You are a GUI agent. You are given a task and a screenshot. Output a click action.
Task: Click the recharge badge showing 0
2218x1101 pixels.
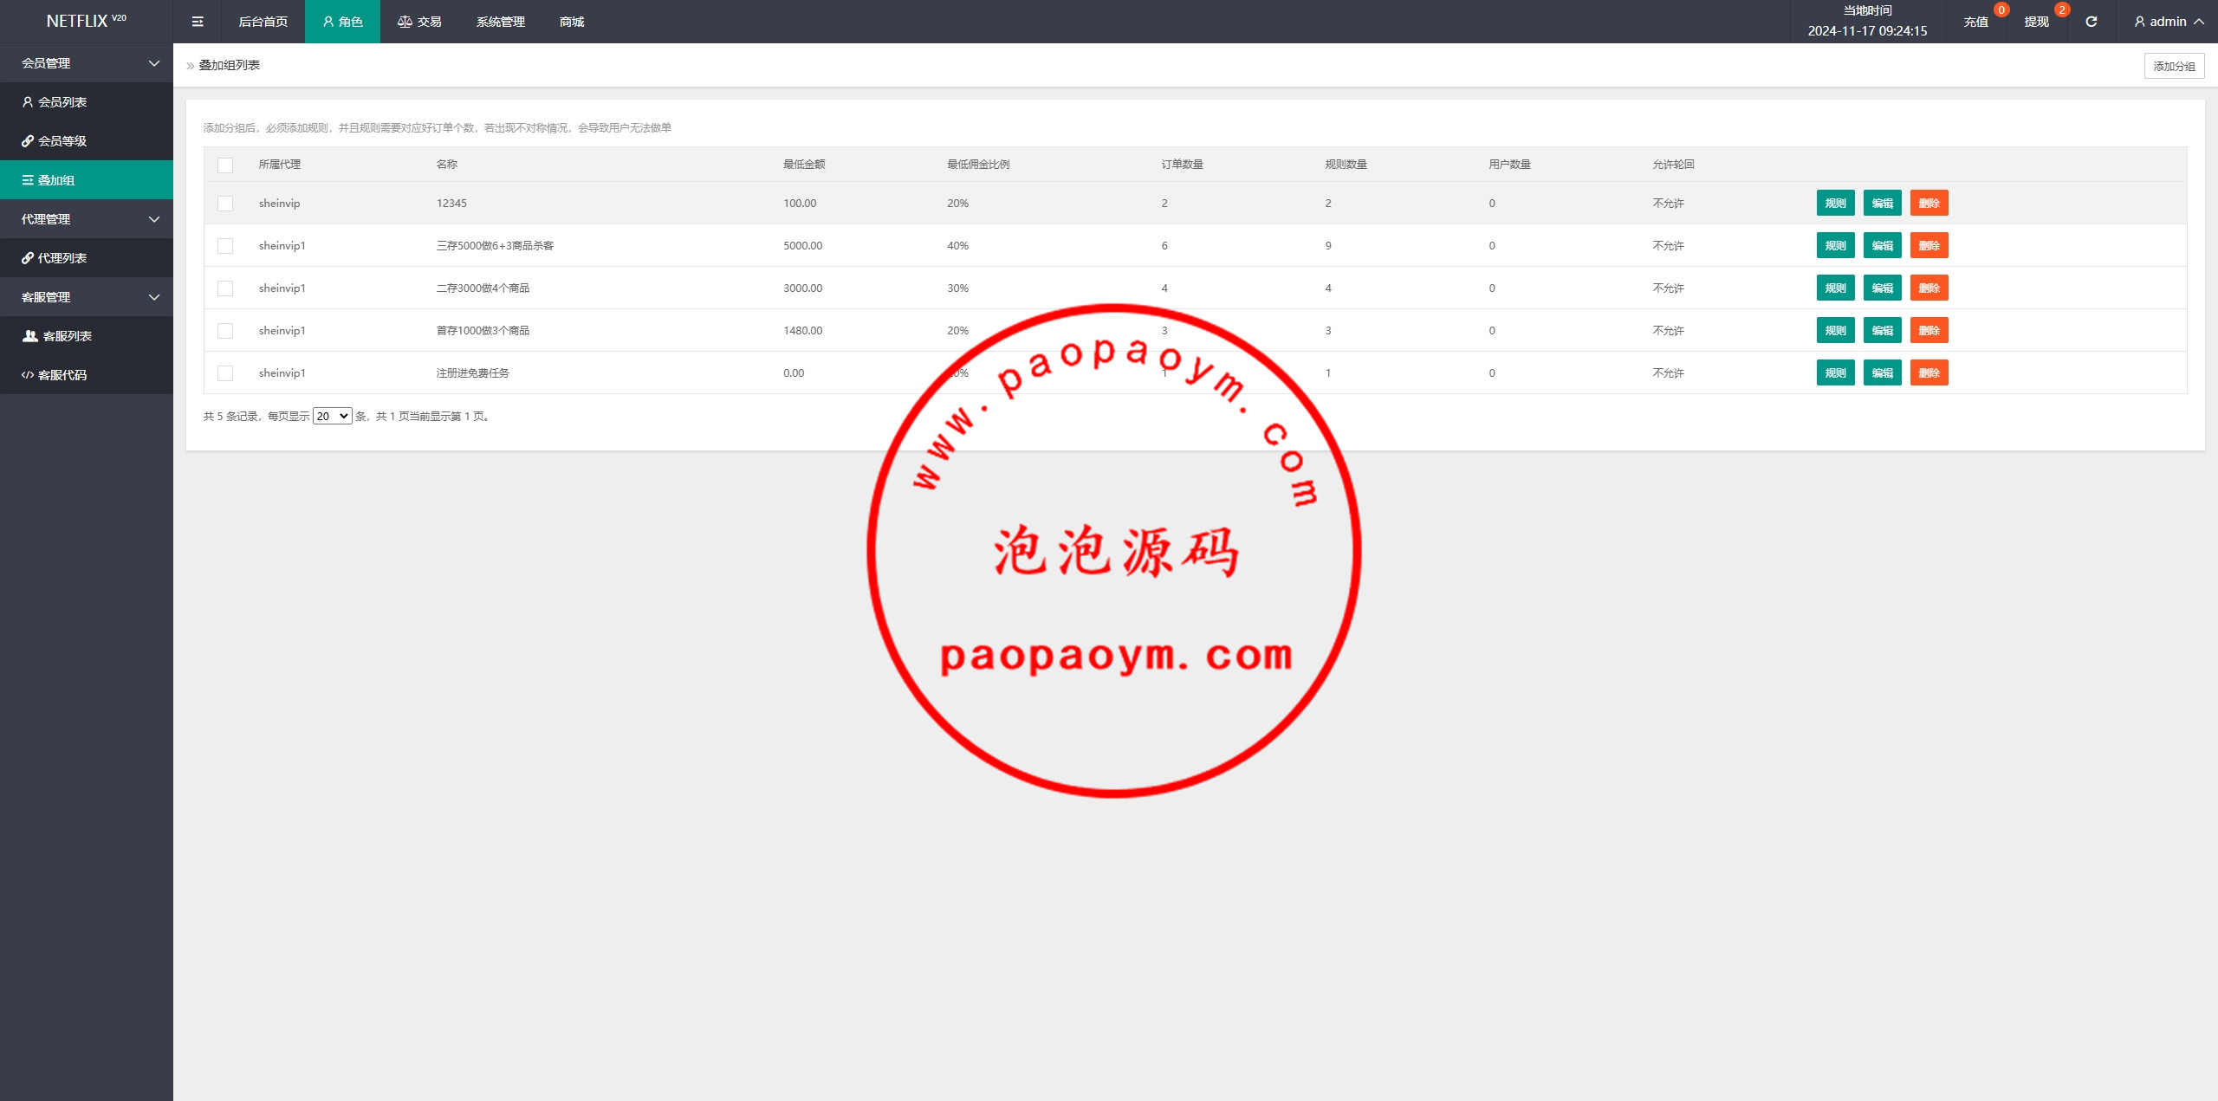[2001, 10]
